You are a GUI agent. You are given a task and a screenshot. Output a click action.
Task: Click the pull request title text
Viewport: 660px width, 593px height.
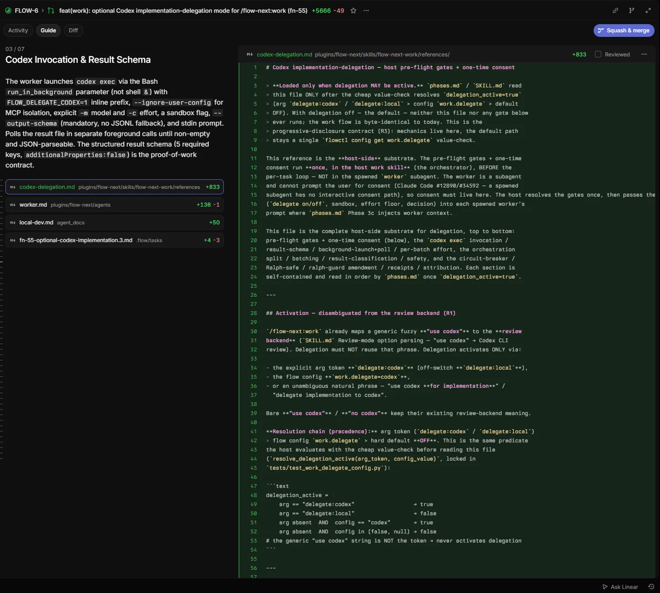click(x=183, y=10)
